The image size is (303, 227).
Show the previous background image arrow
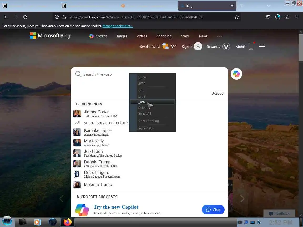[61, 198]
